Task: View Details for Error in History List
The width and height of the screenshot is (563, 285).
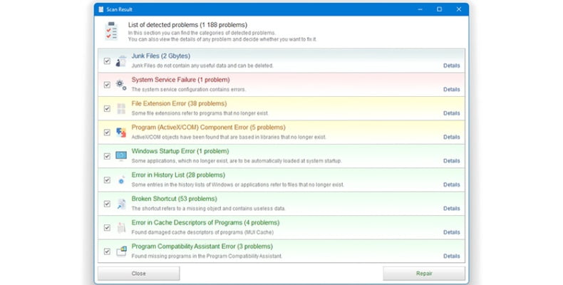Action: 451,185
